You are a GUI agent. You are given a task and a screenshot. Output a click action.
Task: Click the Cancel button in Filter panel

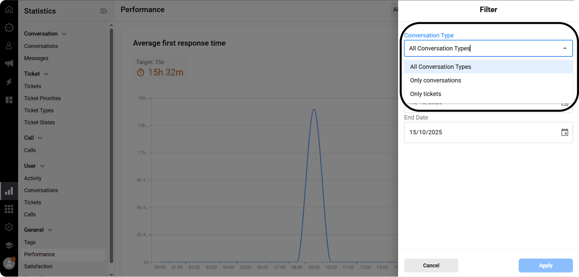431,266
